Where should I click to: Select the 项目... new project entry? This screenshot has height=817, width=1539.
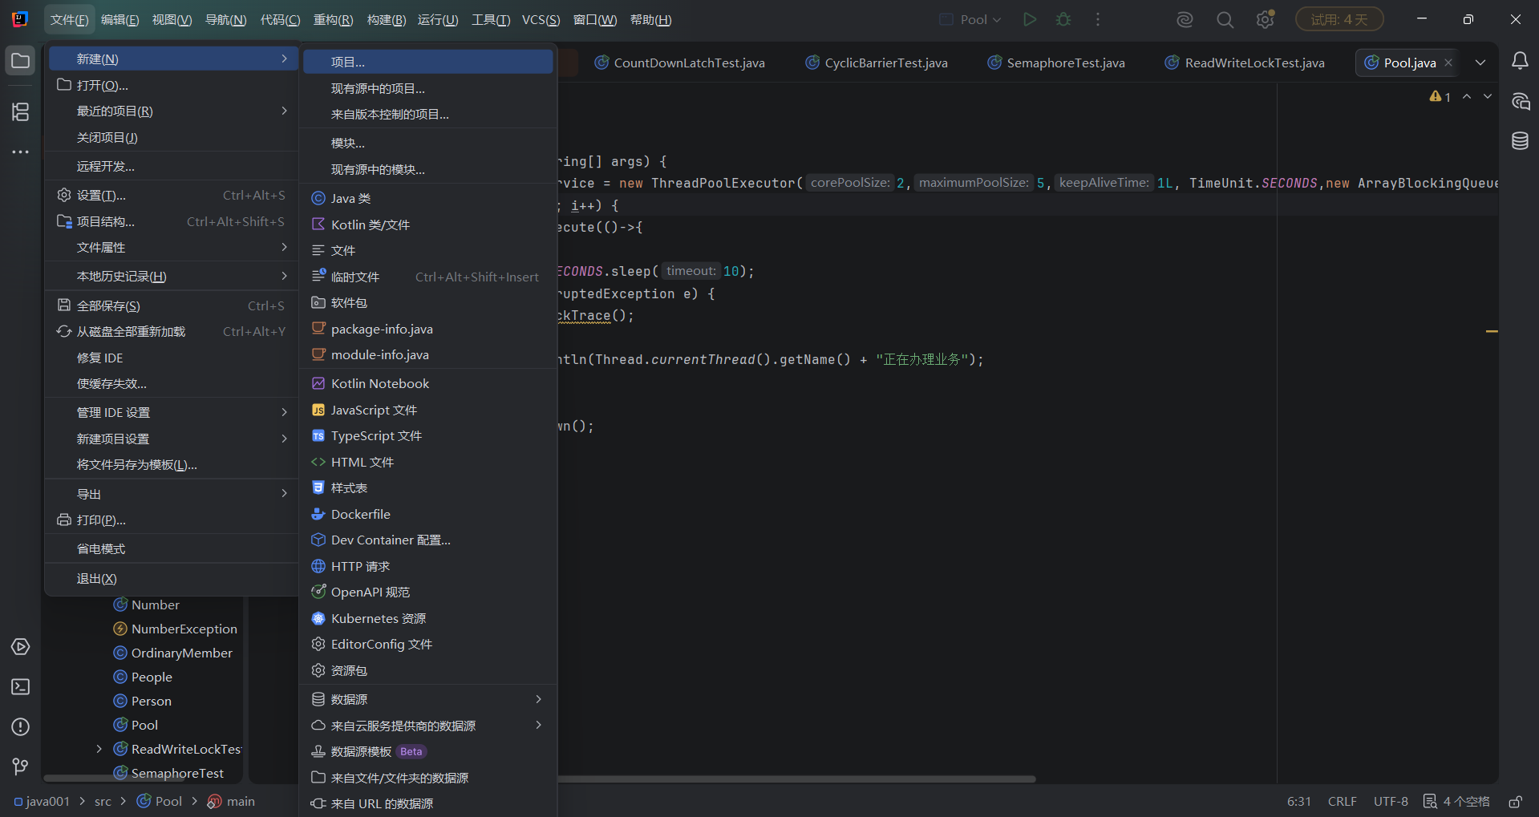[x=428, y=62]
